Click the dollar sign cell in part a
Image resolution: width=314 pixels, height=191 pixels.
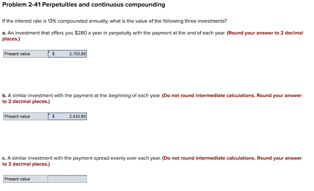point(53,54)
